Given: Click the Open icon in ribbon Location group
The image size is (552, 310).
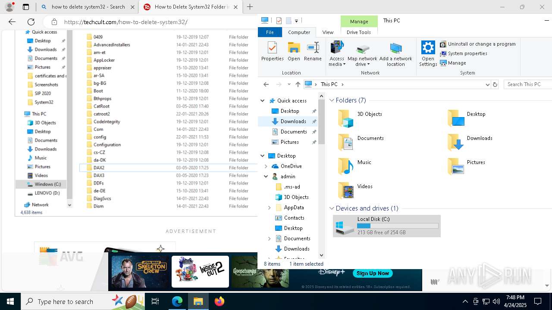Looking at the screenshot, I should click(294, 52).
